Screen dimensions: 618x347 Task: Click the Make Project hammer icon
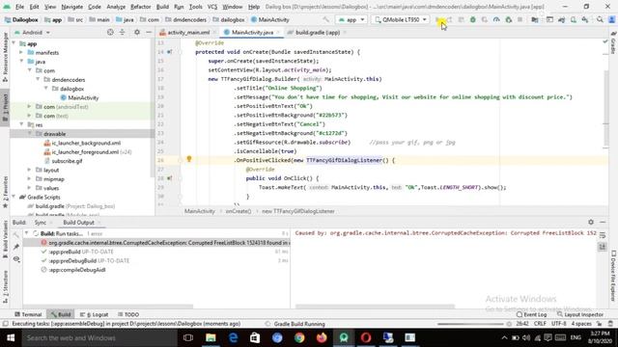(x=325, y=19)
